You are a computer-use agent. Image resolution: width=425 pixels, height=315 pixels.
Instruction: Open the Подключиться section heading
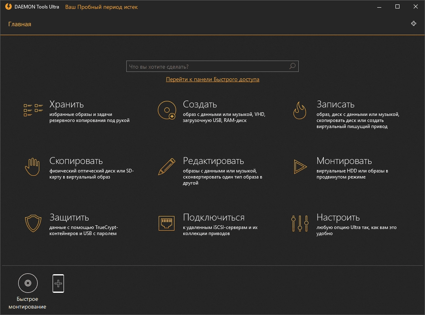pos(214,217)
